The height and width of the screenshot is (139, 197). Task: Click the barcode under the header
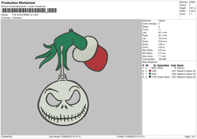(x=29, y=10)
